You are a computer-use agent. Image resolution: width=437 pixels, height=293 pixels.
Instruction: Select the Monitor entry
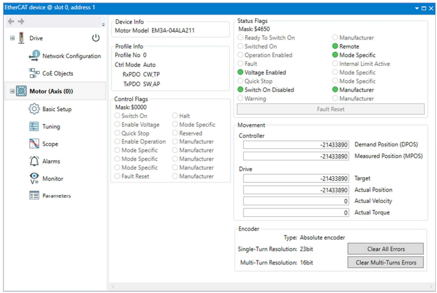[x=53, y=179]
